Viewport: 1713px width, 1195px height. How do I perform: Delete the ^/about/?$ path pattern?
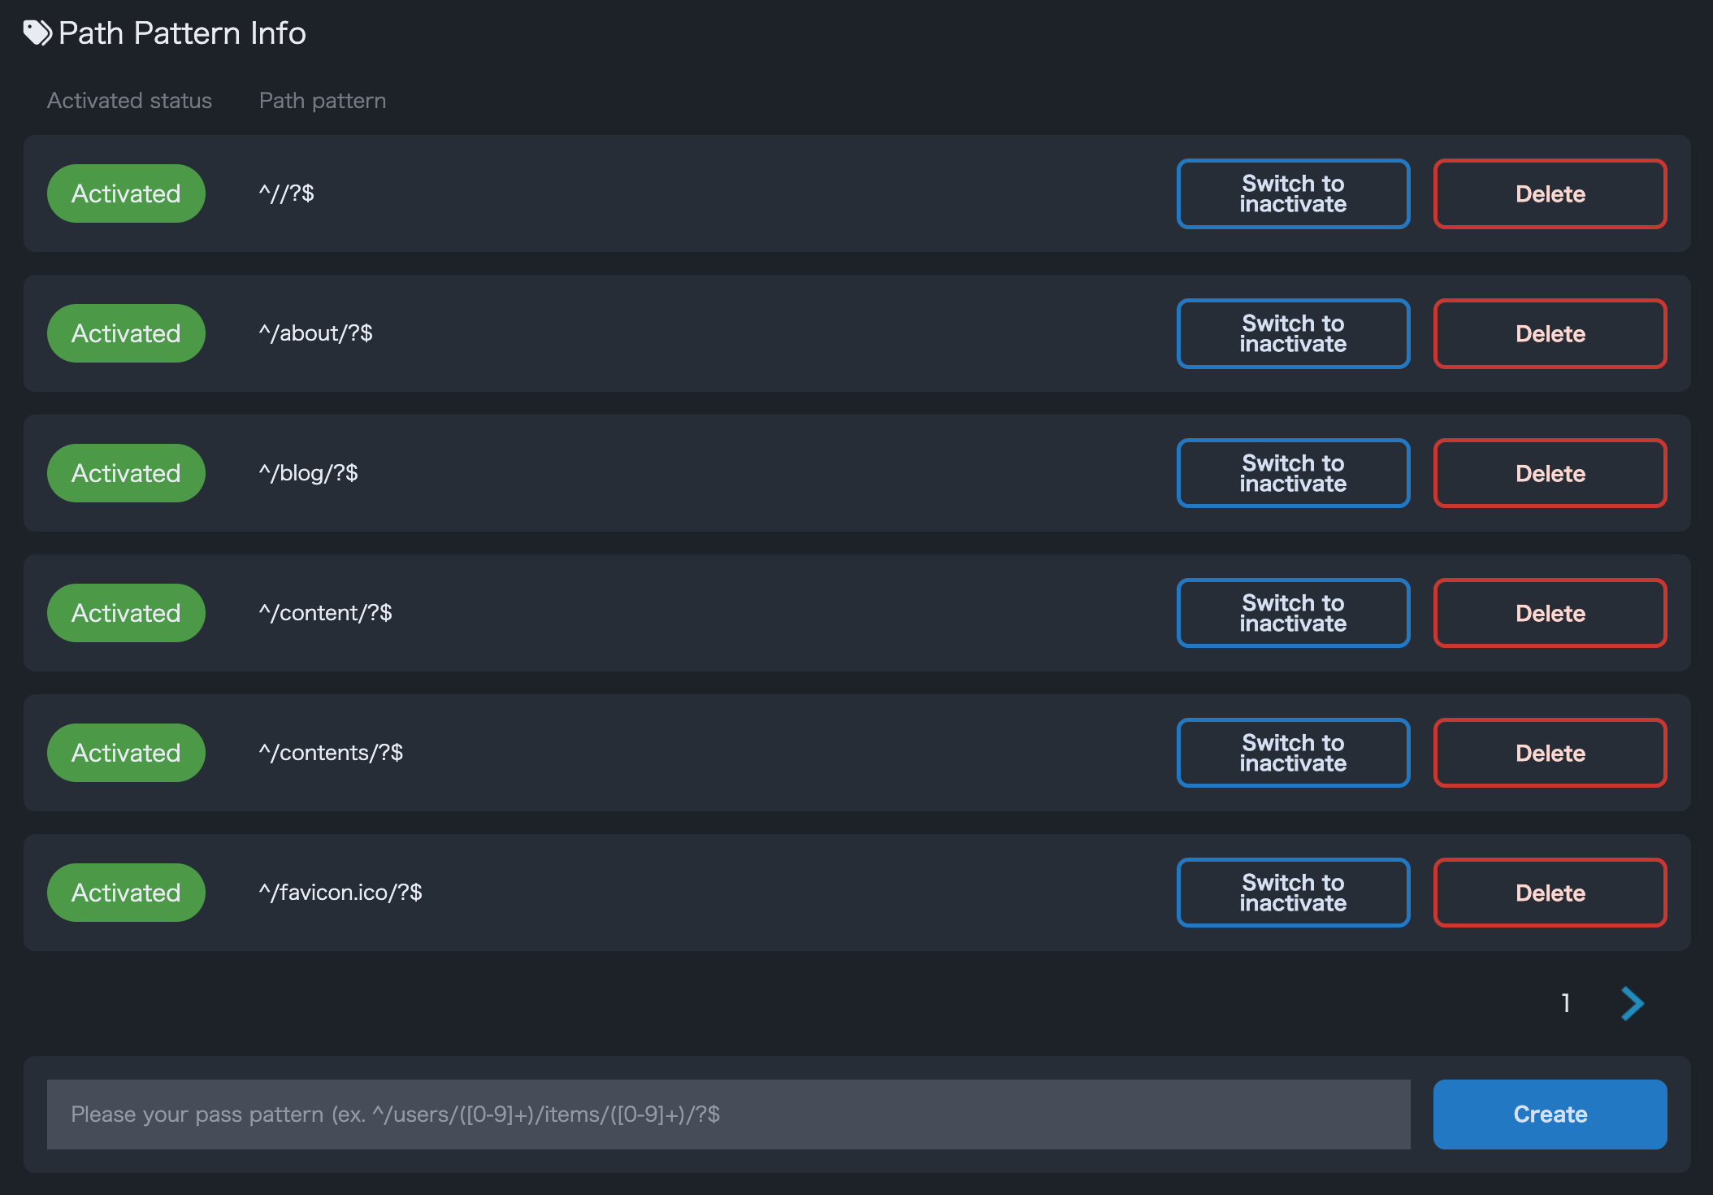tap(1550, 333)
